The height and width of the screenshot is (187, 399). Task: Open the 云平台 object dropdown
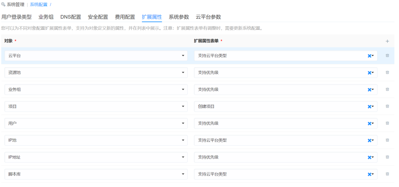[96, 56]
